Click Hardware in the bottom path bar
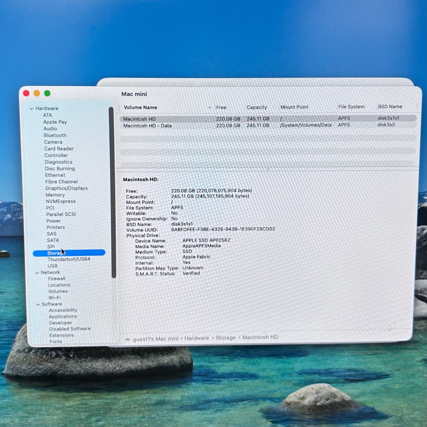This screenshot has width=427, height=427. click(197, 338)
